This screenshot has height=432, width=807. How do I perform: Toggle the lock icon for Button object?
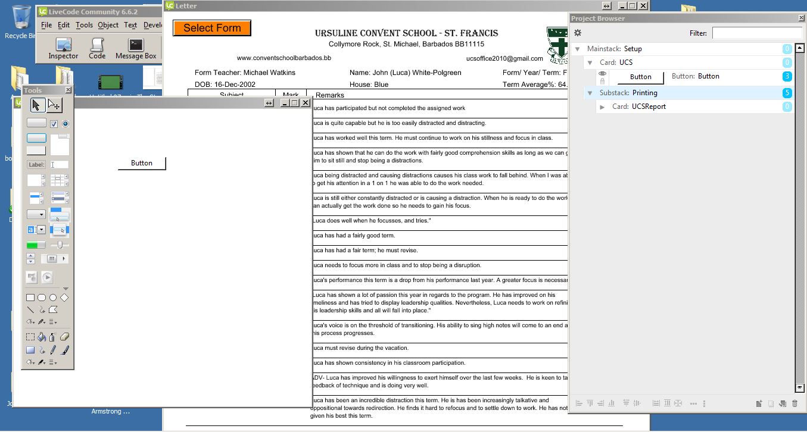click(602, 81)
